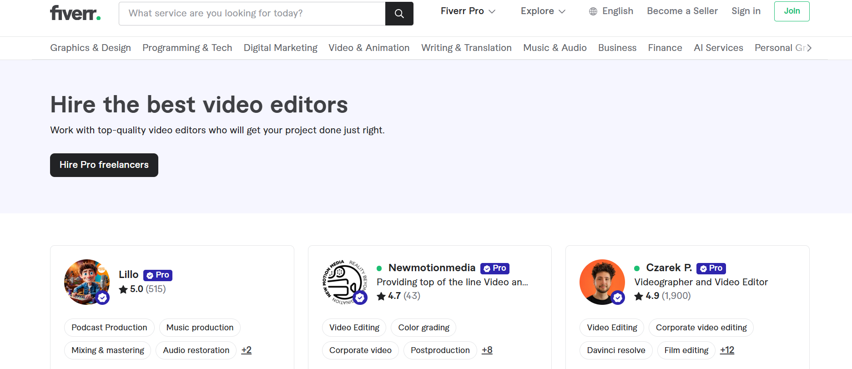Image resolution: width=852 pixels, height=369 pixels.
Task: Click the Fiverr logo
Action: coord(76,13)
